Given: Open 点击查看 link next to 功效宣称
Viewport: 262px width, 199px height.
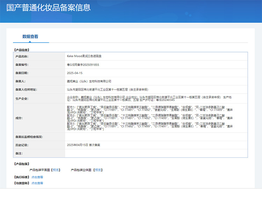Looking at the screenshot, I should (x=37, y=183).
